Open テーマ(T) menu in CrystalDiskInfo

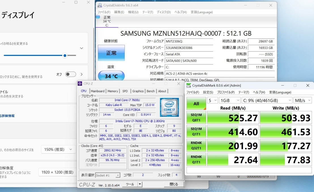[148, 12]
